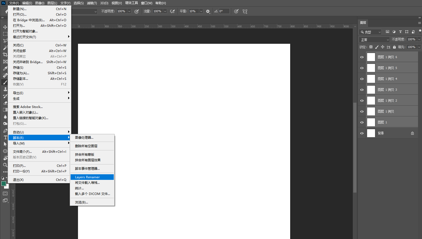Select the Pen tool
Viewport: 422px width, 239px height.
5,131
